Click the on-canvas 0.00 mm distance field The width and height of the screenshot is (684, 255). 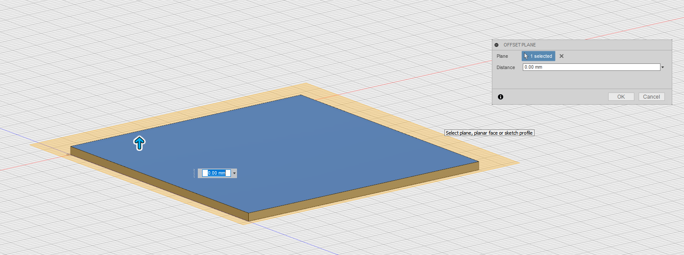217,173
